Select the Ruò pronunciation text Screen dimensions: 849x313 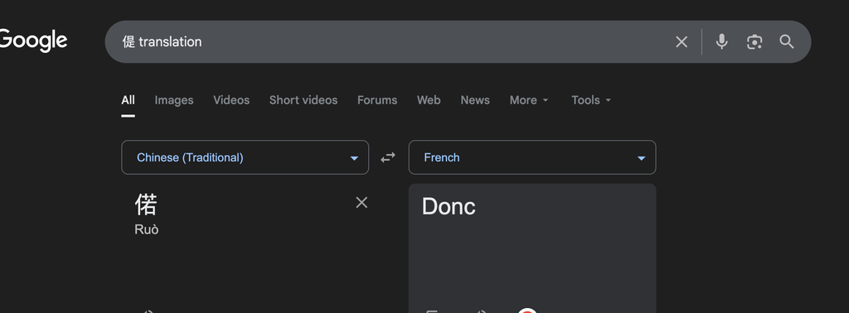pos(146,229)
